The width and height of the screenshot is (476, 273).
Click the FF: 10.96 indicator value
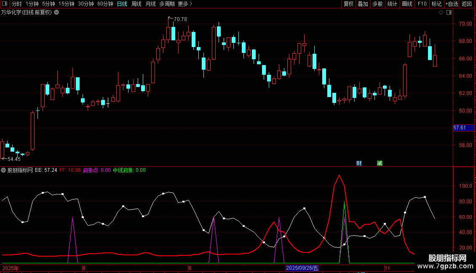[70, 170]
